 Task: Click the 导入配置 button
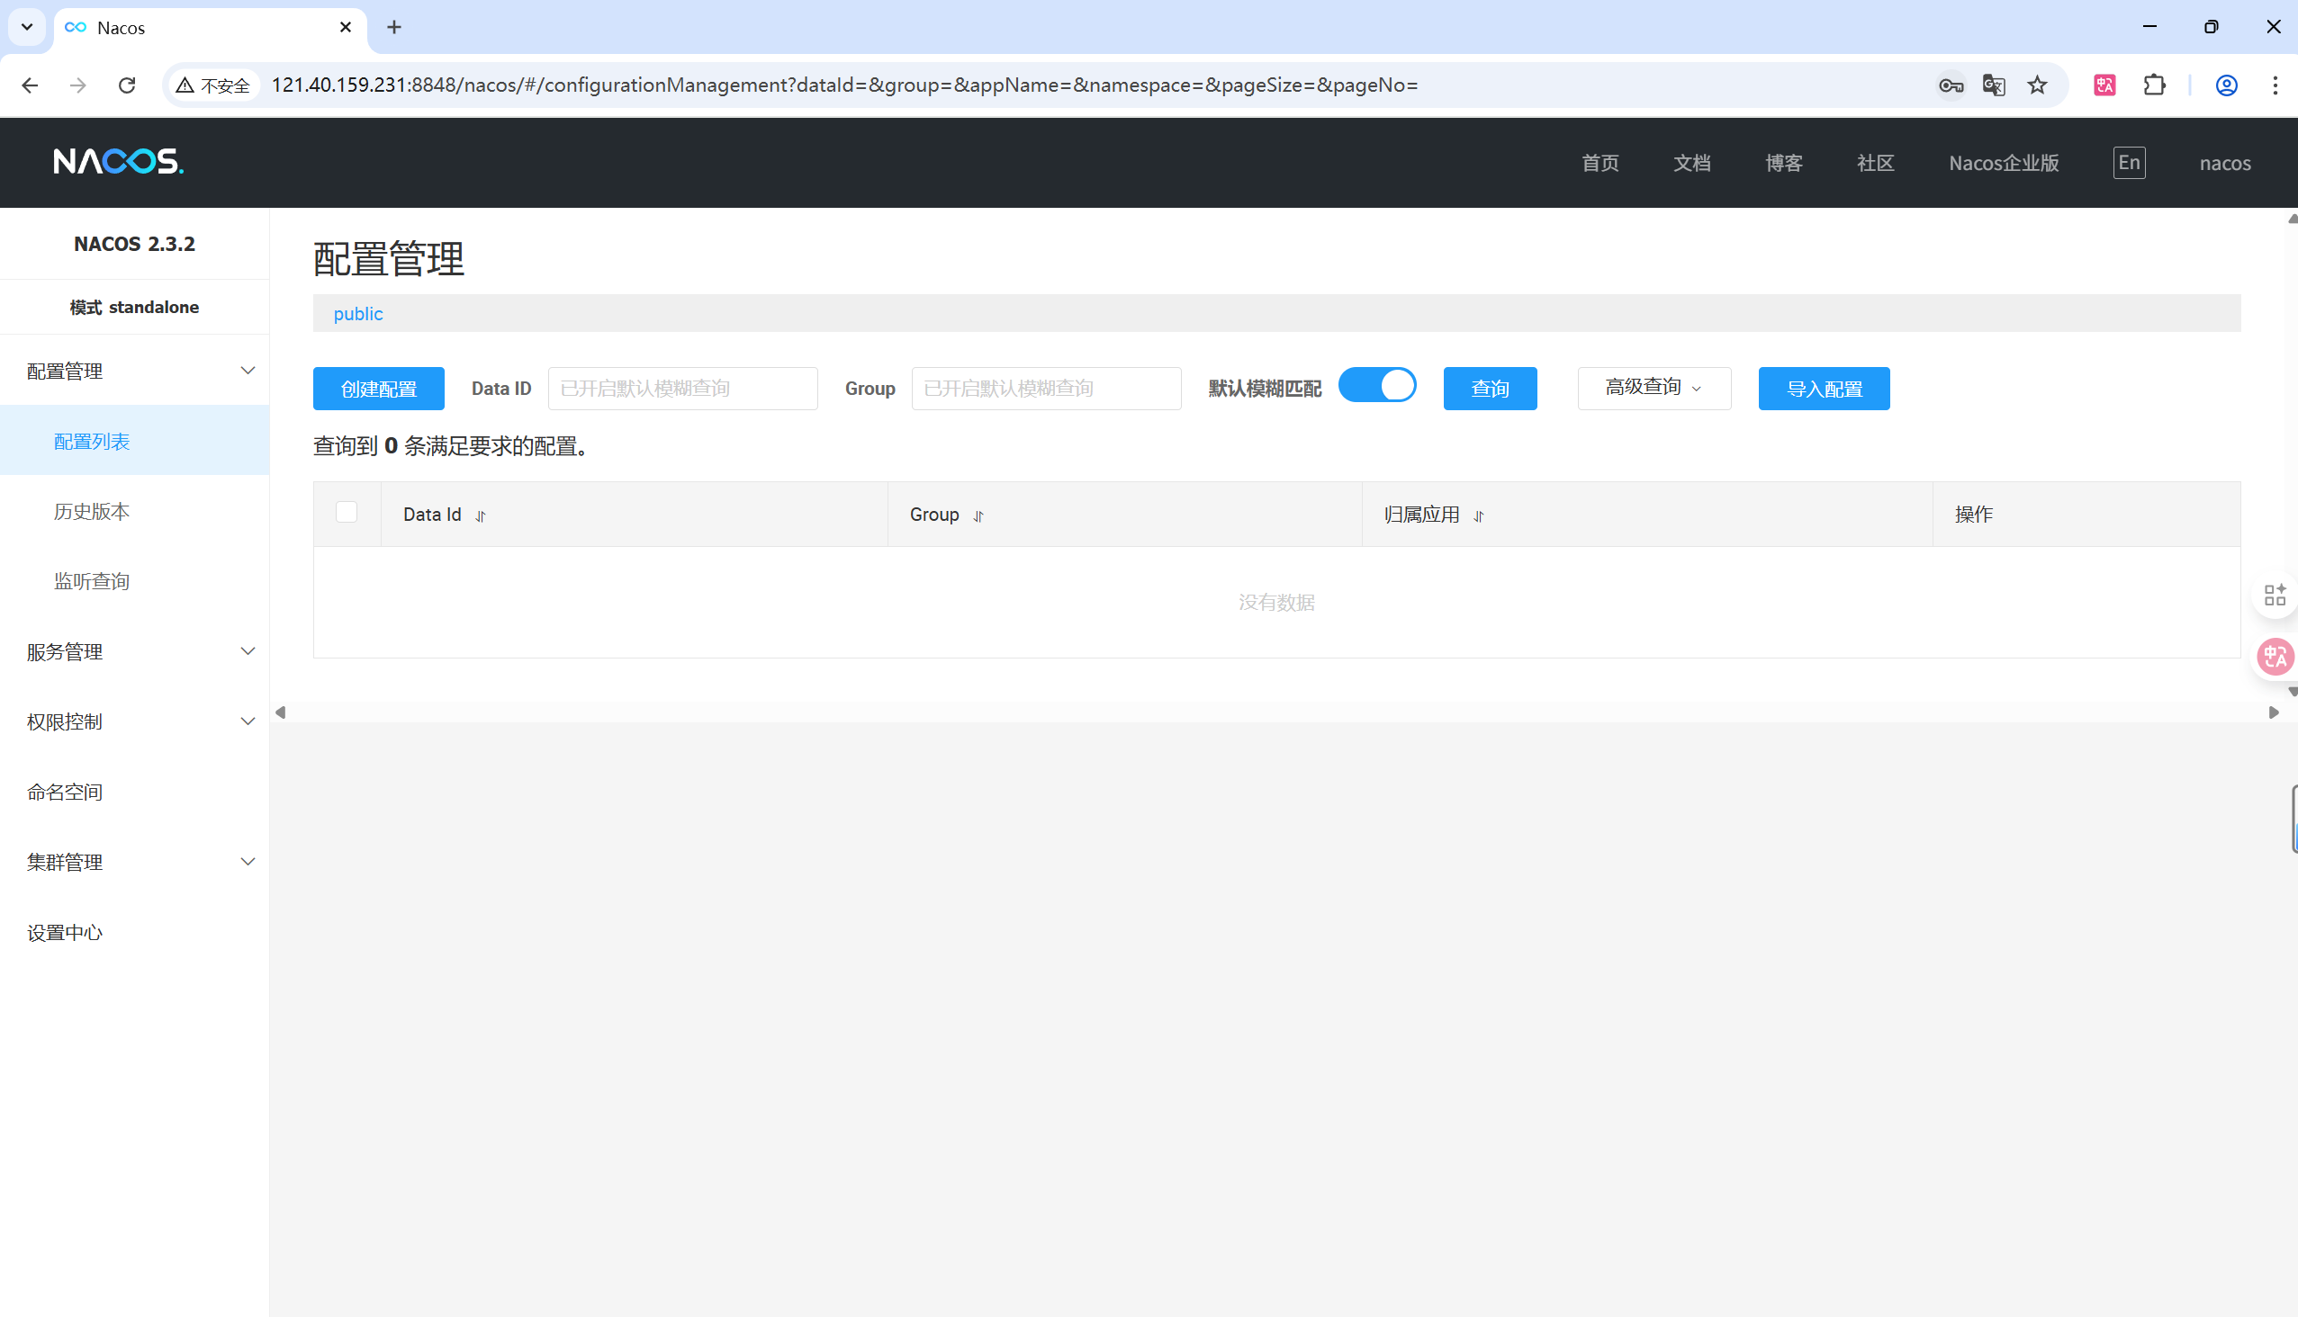click(1823, 389)
